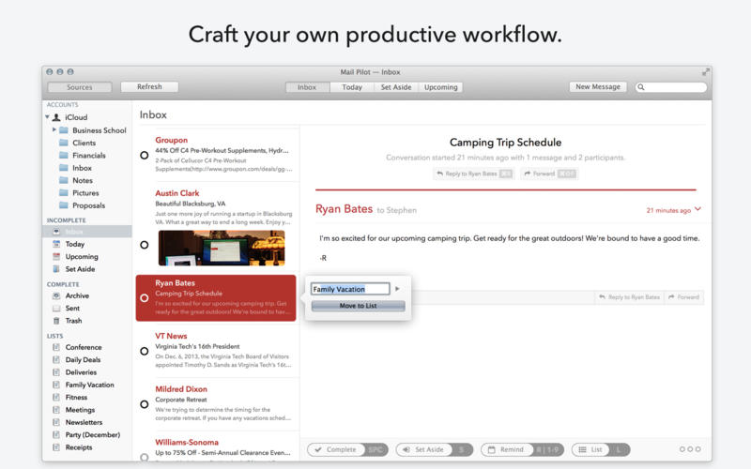Image resolution: width=751 pixels, height=469 pixels.
Task: Compose with the New Message button
Action: pos(598,86)
